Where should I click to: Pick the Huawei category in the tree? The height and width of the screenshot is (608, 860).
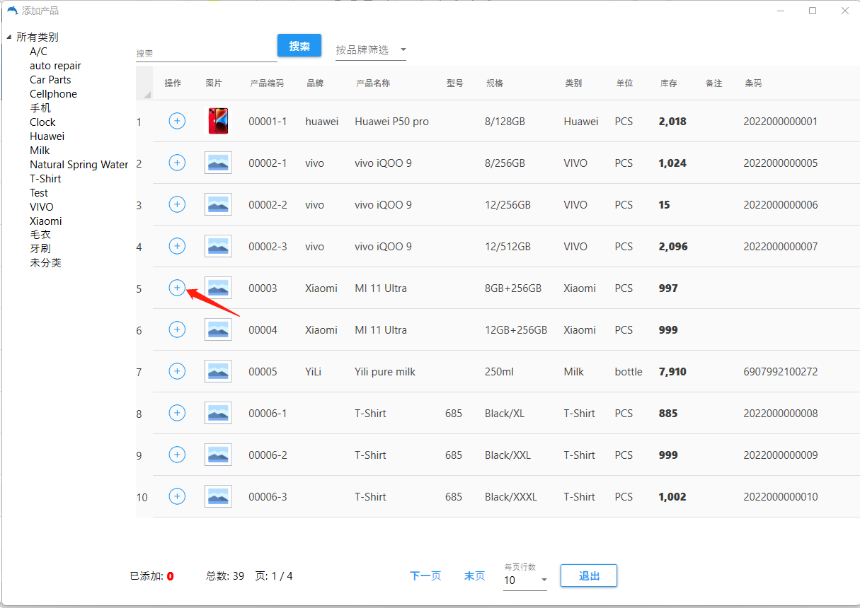click(x=47, y=136)
